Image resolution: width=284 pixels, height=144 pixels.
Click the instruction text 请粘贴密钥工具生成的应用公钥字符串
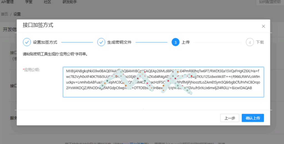(55, 54)
